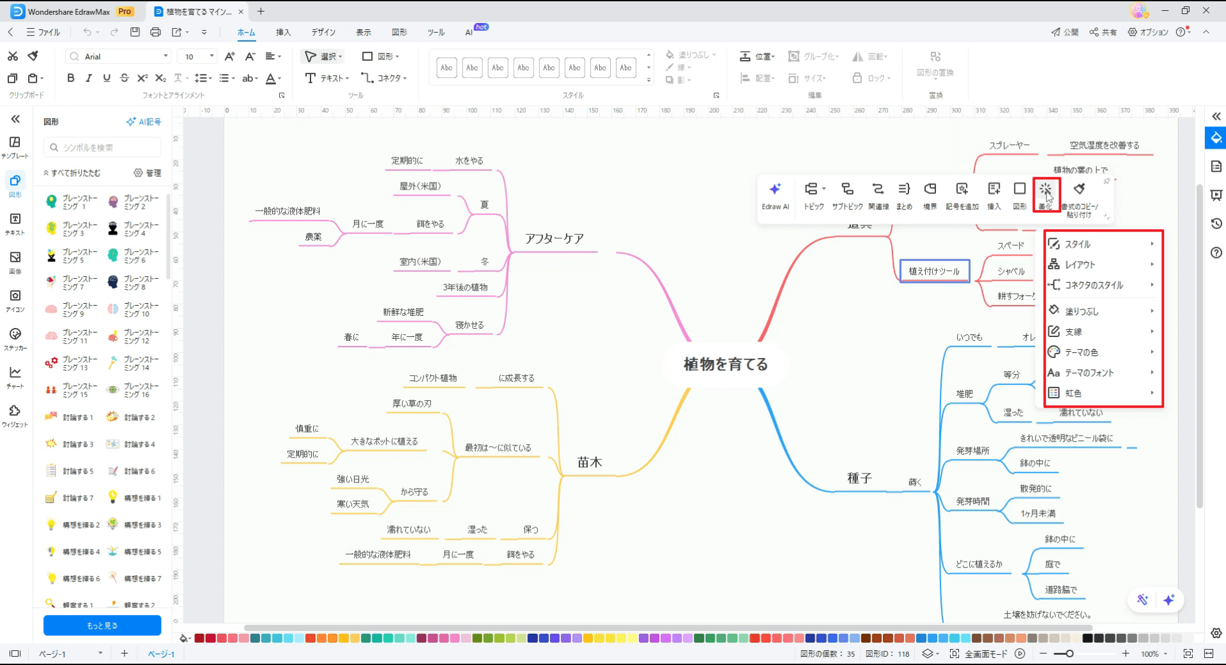This screenshot has height=665, width=1226.
Task: Open the theme color (テーマの色) submenu
Action: pyautogui.click(x=1103, y=352)
